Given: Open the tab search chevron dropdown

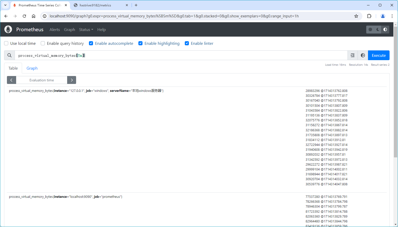Looking at the screenshot, I should click(x=5, y=5).
